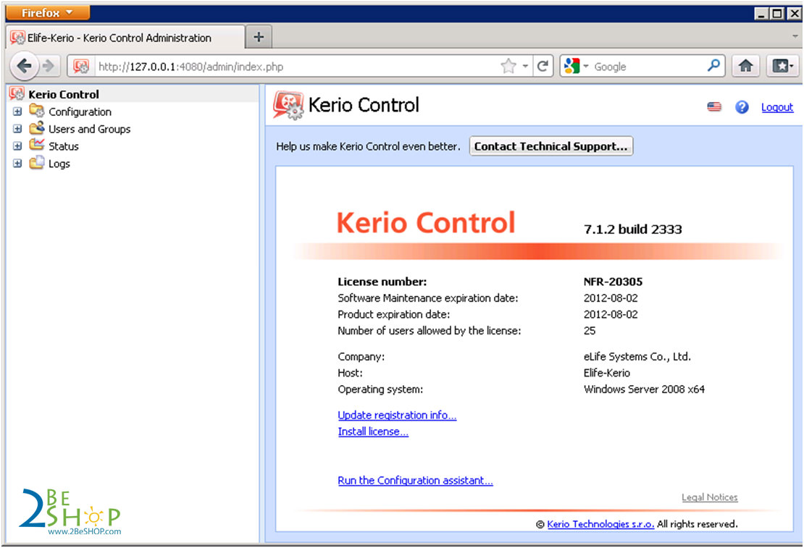Click the US flag language icon
The image size is (804, 548).
click(714, 106)
